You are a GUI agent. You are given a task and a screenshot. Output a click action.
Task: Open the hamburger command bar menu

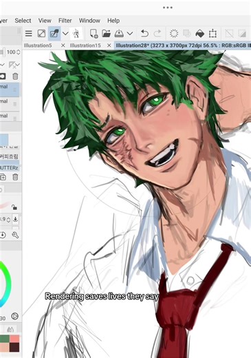[x=29, y=34]
